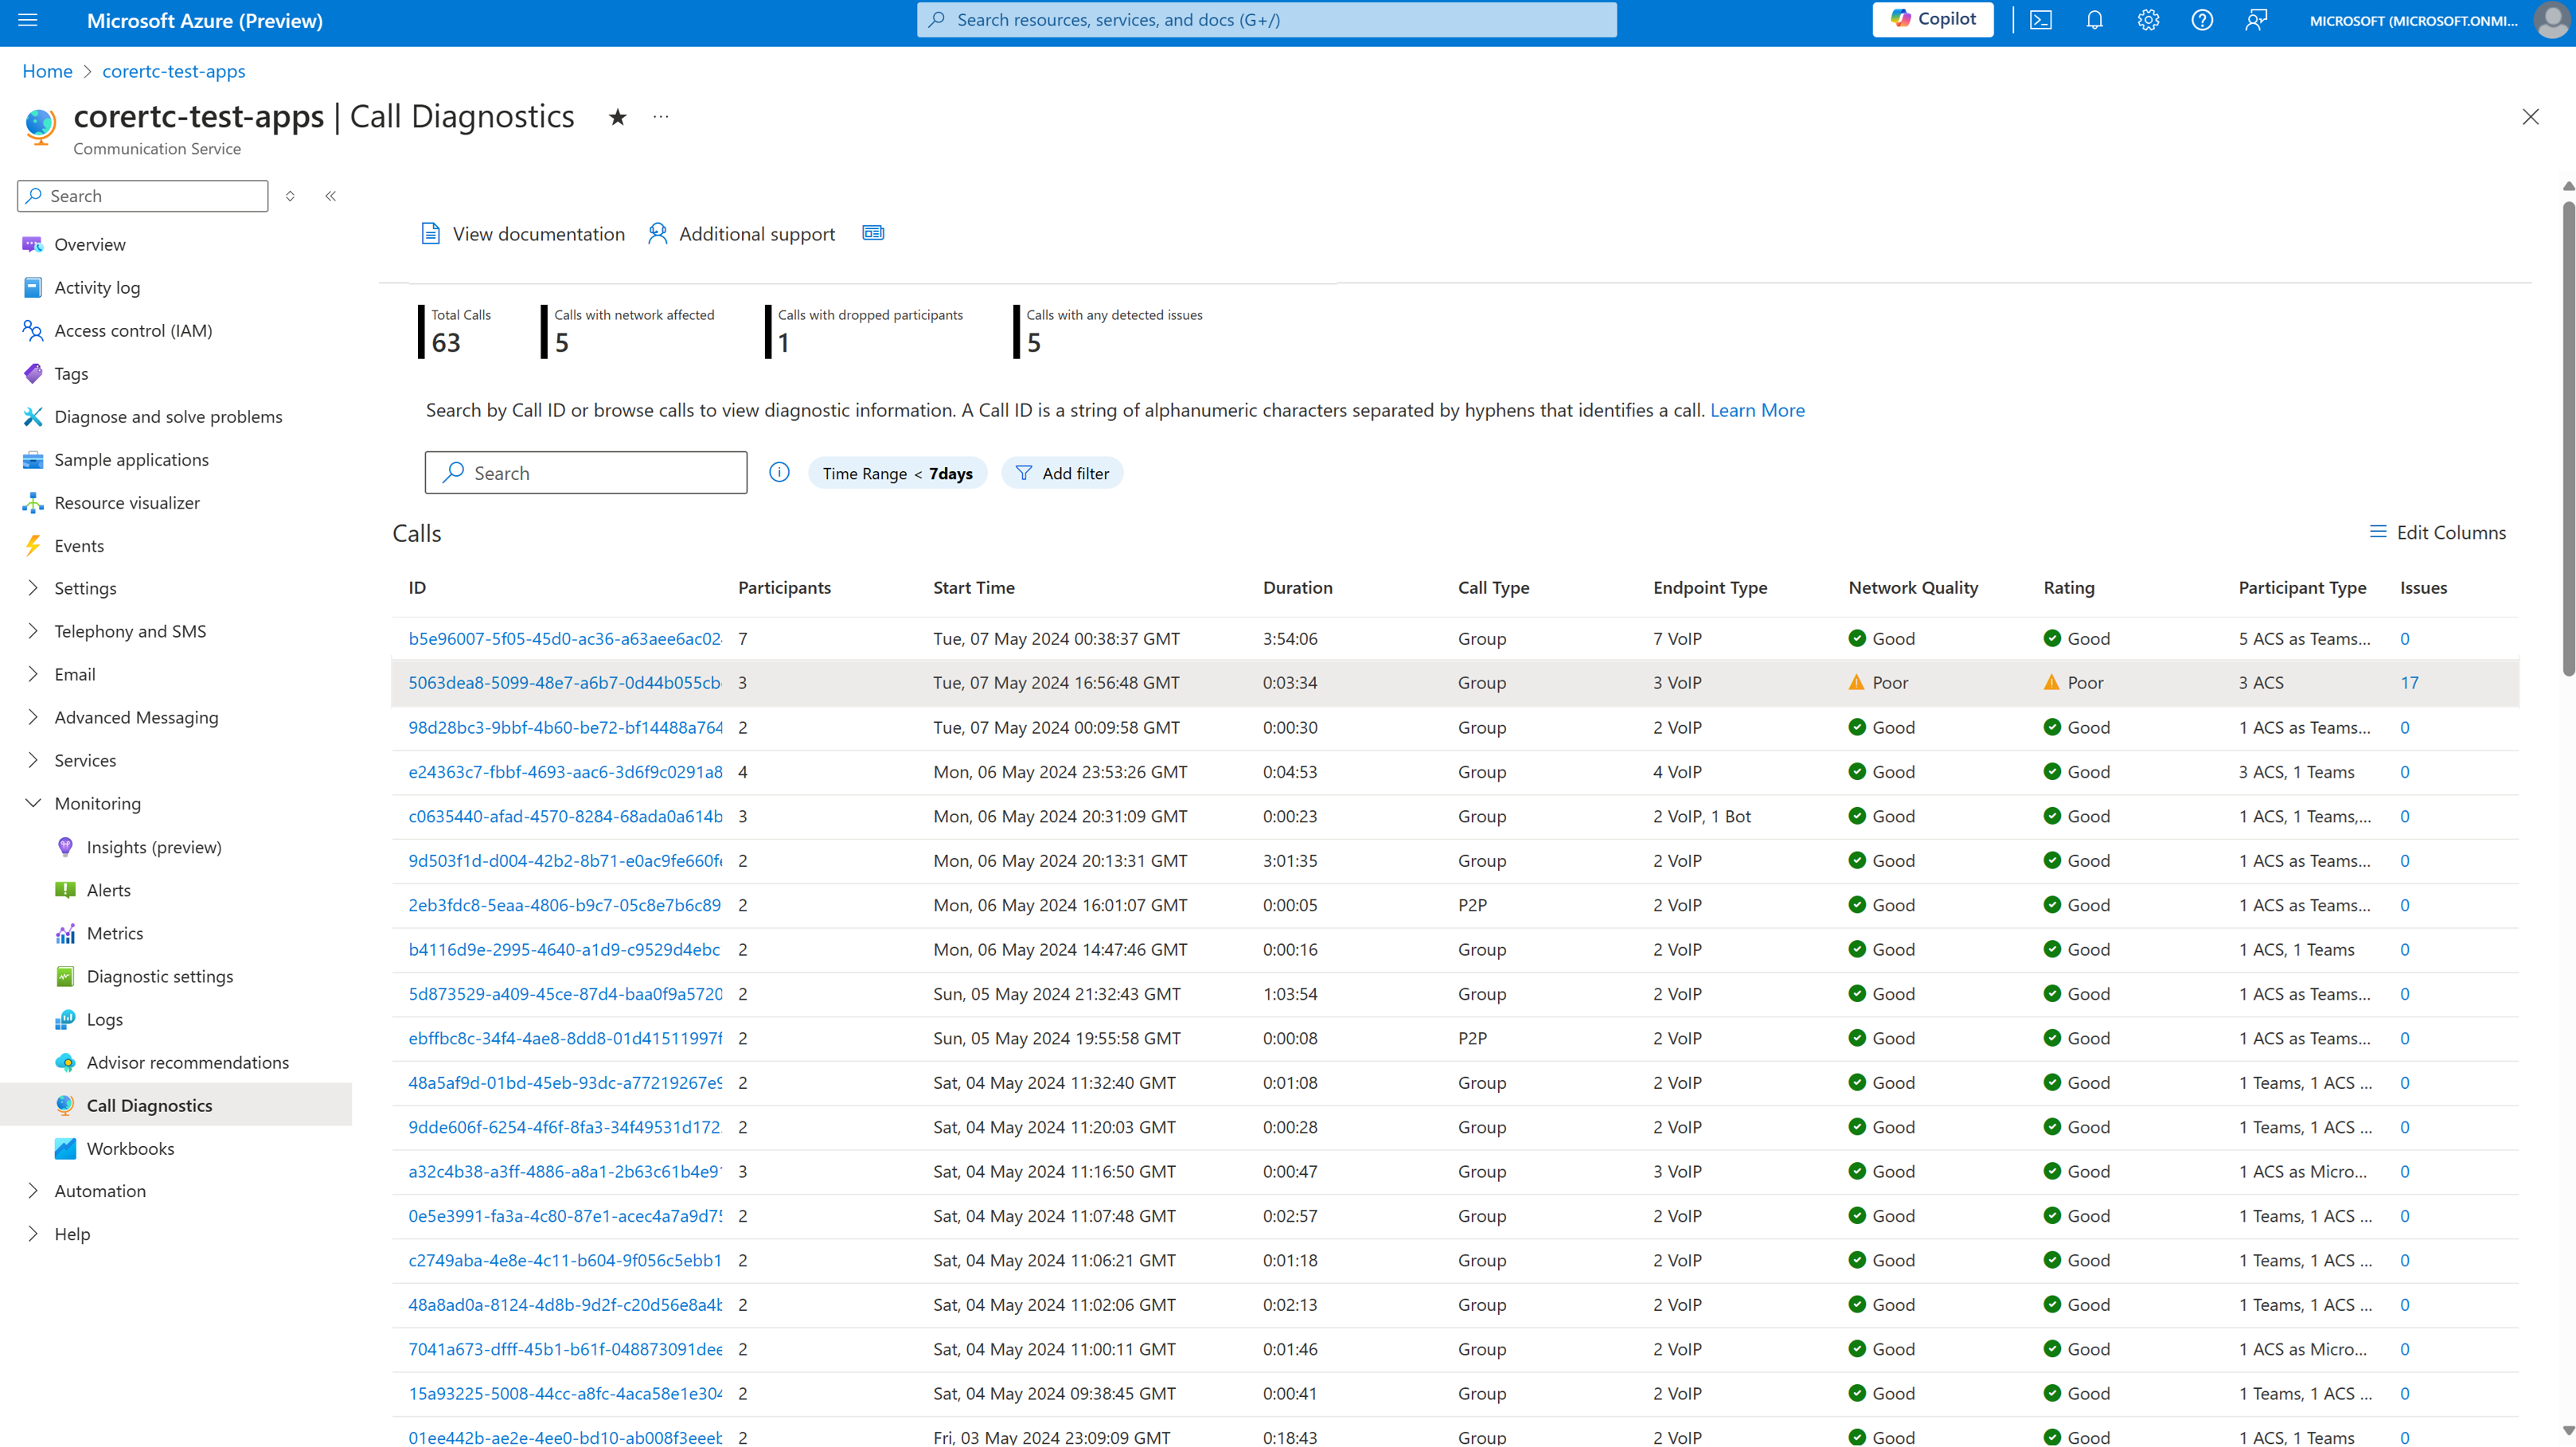Click the Advisor recommendations icon
This screenshot has height=1447, width=2576.
(65, 1061)
